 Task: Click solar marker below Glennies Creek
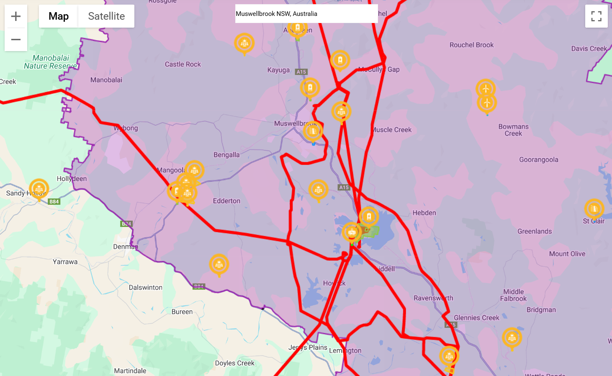click(449, 356)
